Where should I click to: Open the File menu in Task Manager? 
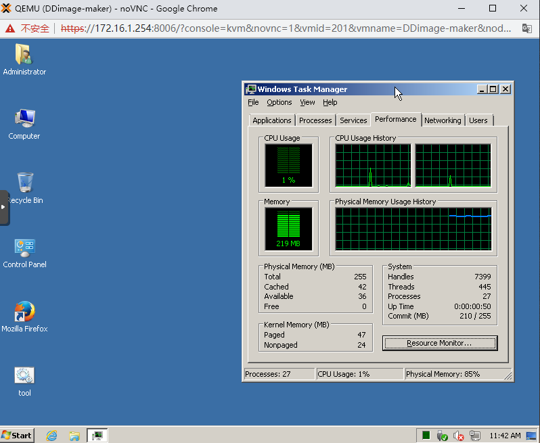(x=253, y=102)
